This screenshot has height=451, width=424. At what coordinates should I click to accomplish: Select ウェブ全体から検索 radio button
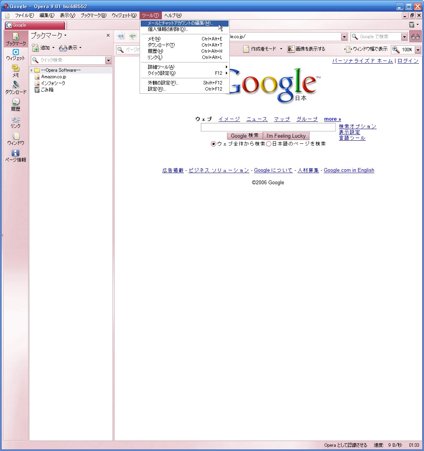214,144
